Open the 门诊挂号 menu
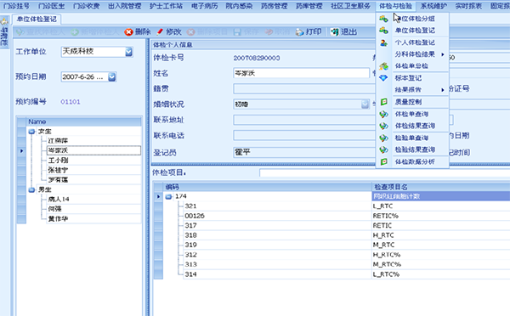This screenshot has width=510, height=316. click(16, 6)
